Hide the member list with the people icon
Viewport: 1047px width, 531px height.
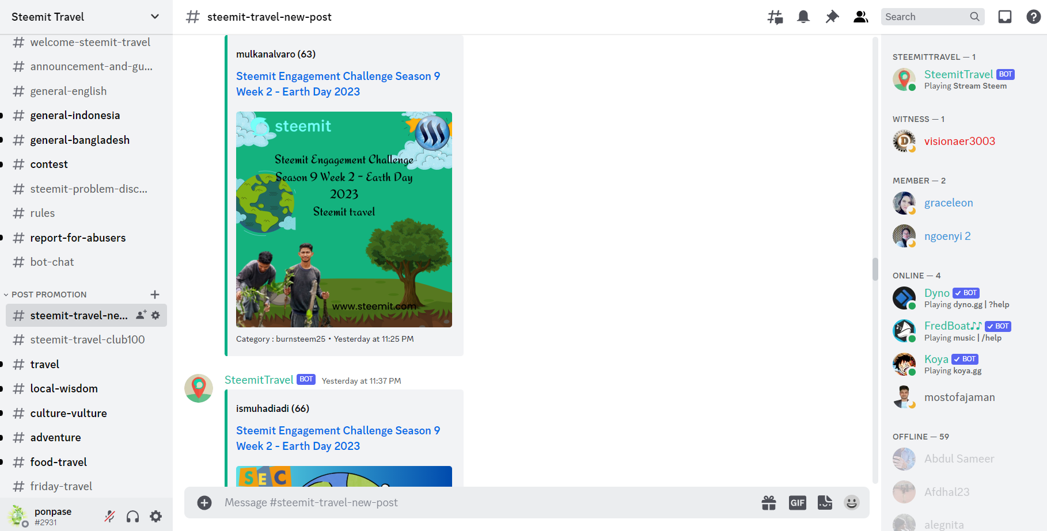pyautogui.click(x=860, y=17)
